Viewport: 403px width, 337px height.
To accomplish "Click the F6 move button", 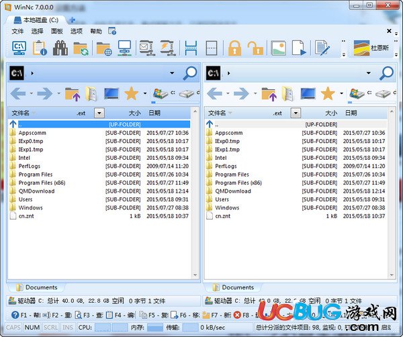I will [x=185, y=315].
